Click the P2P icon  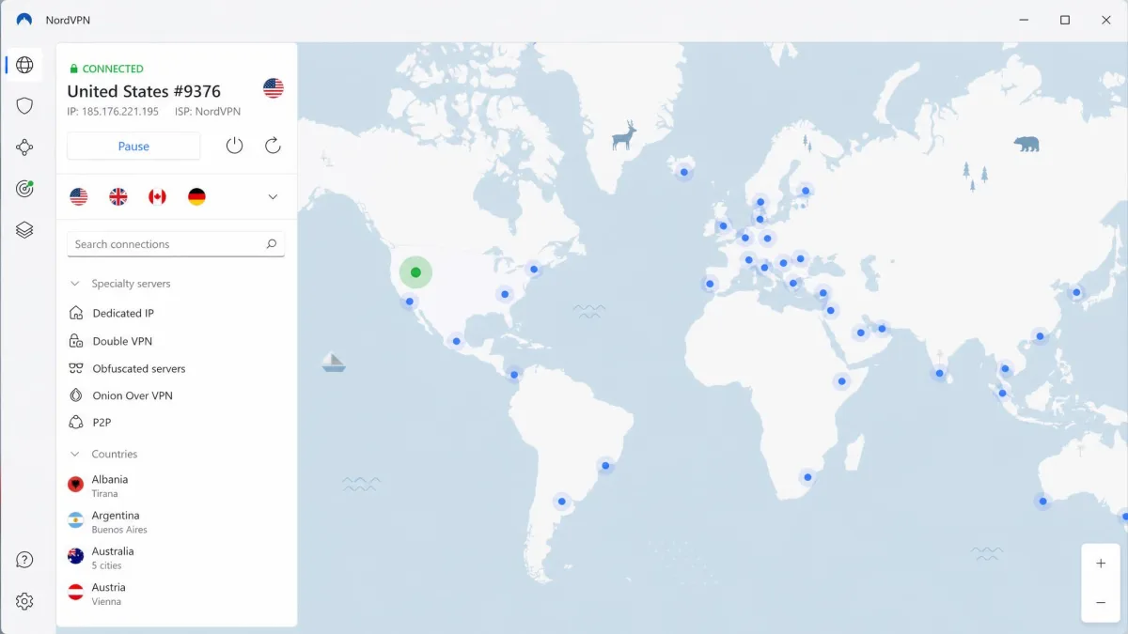pos(76,423)
